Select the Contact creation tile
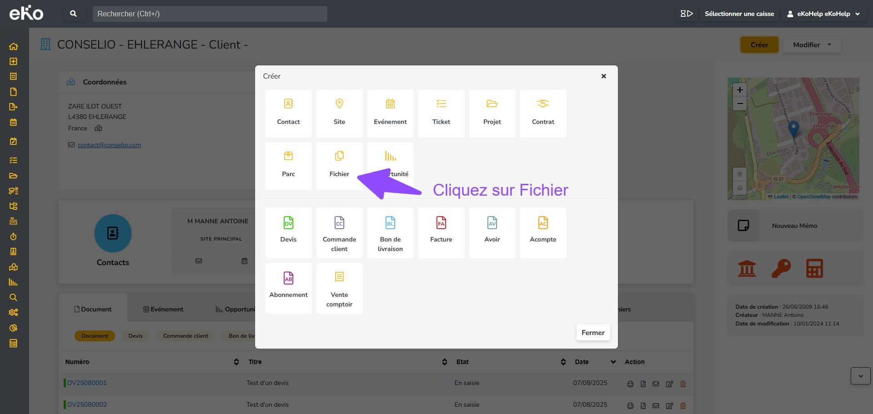This screenshot has height=414, width=873. point(288,113)
